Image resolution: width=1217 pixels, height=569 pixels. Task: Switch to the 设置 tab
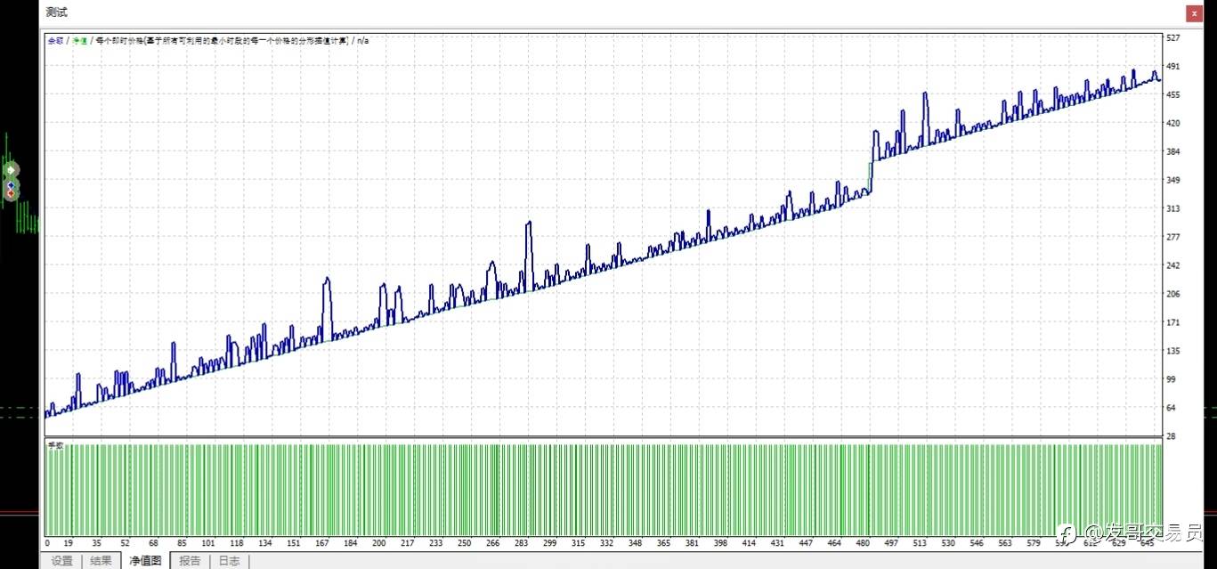pyautogui.click(x=61, y=561)
